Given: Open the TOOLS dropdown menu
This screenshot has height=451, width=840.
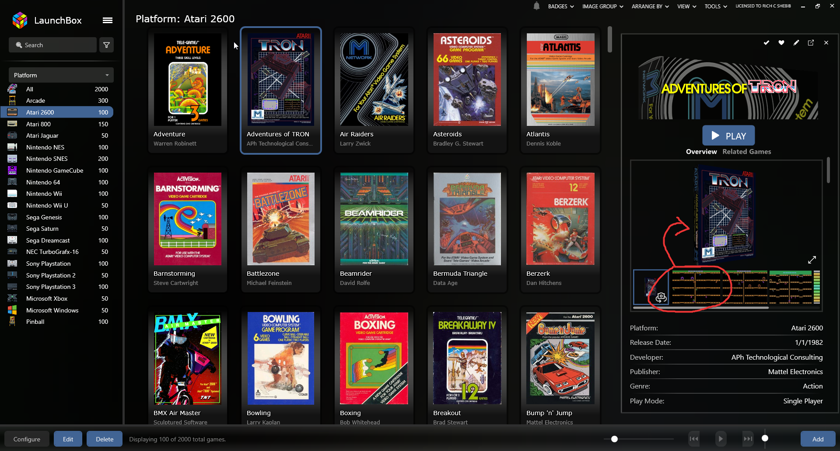Looking at the screenshot, I should pos(716,7).
